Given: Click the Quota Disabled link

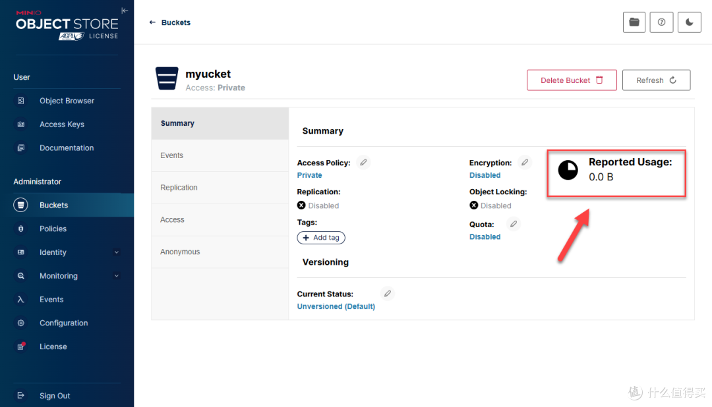Looking at the screenshot, I should pos(485,237).
